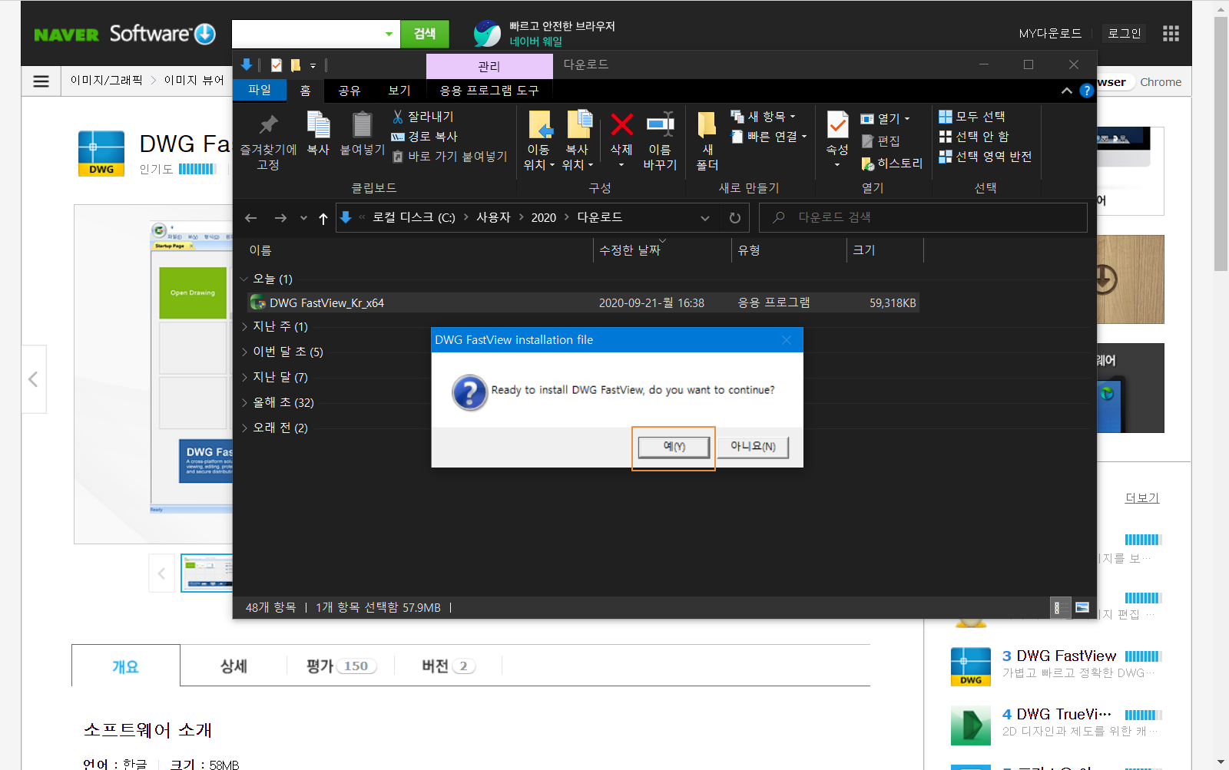
Task: Open the MY다운로드 link on Naver
Action: [1050, 34]
